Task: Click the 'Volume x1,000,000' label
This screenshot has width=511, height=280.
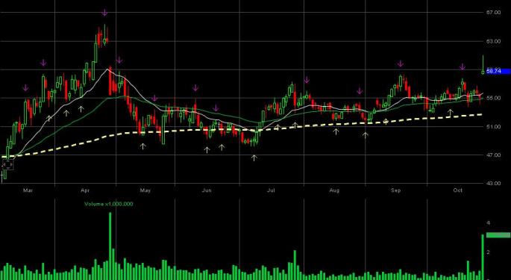Action: point(108,204)
